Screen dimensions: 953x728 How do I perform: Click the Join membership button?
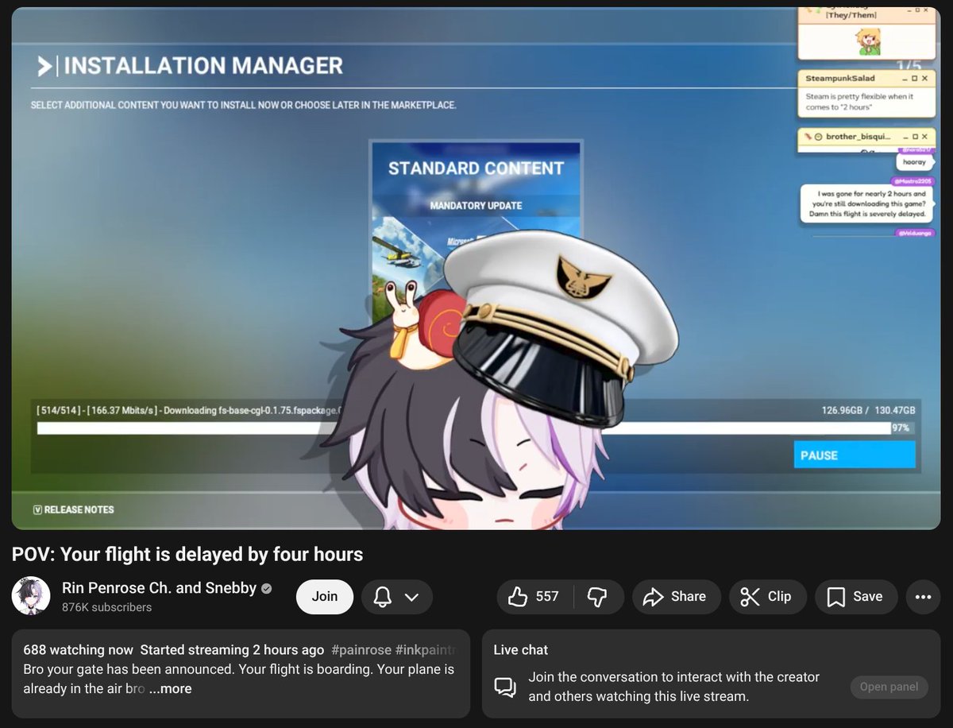[x=324, y=597]
